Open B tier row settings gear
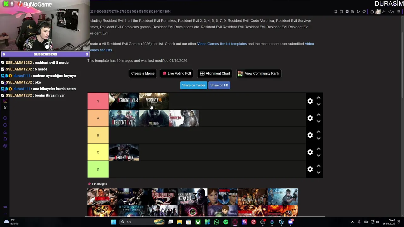Screen dimensions: 404x227 [310, 135]
